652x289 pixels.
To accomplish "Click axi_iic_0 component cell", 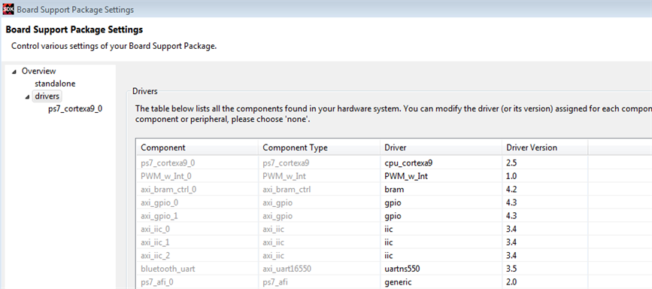I will click(x=197, y=229).
